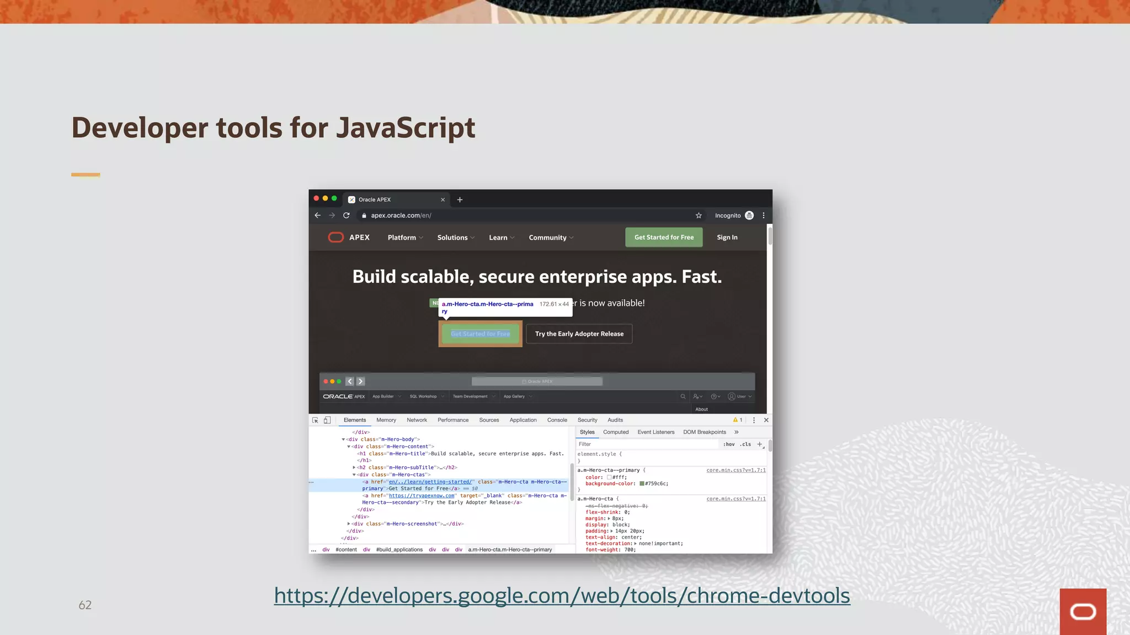Click the green Get Started for Free header button
Screen dimensions: 1130x635
pos(664,238)
